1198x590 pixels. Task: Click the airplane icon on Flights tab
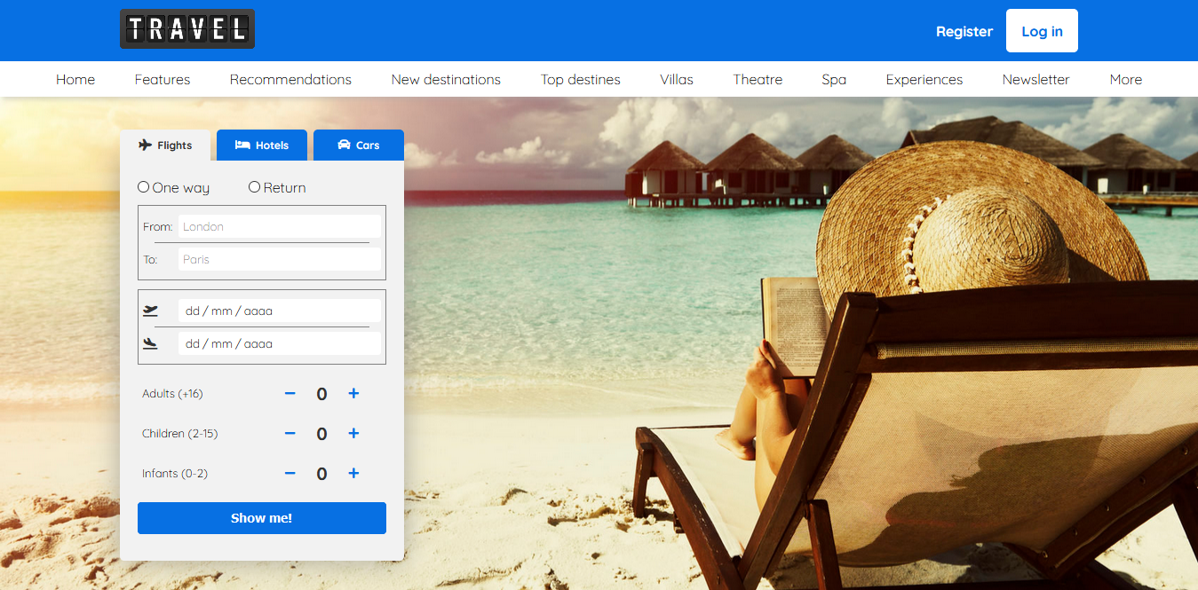pos(146,146)
